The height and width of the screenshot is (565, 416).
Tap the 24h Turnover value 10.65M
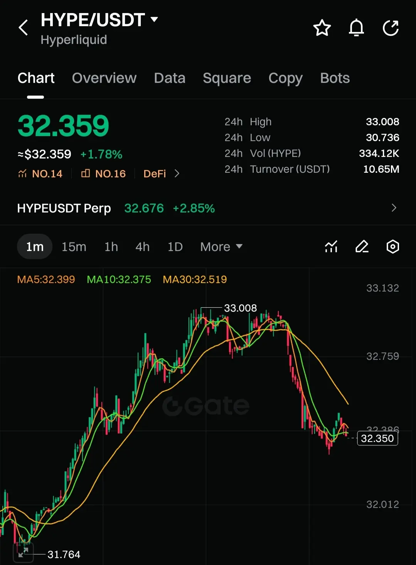tap(381, 169)
